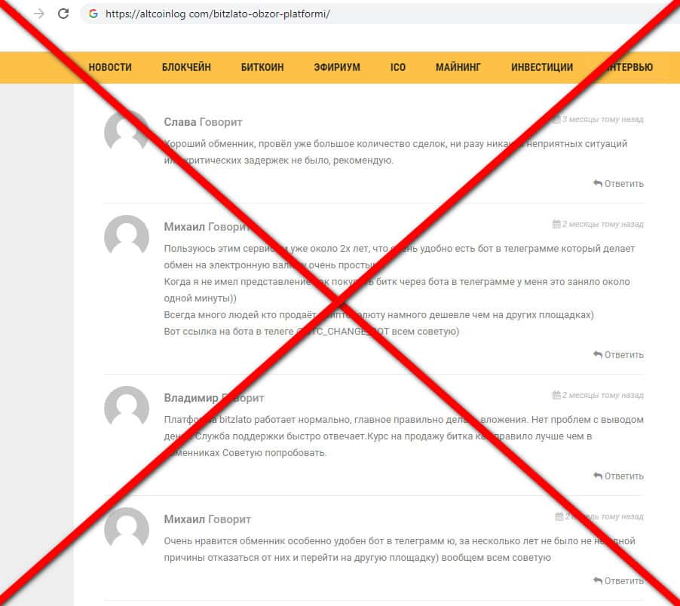
Task: Click the Google icon in the address bar
Action: [x=93, y=14]
